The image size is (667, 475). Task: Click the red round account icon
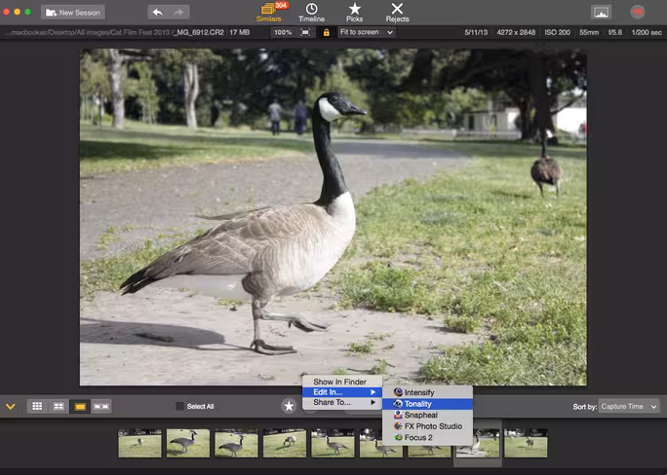pos(638,12)
